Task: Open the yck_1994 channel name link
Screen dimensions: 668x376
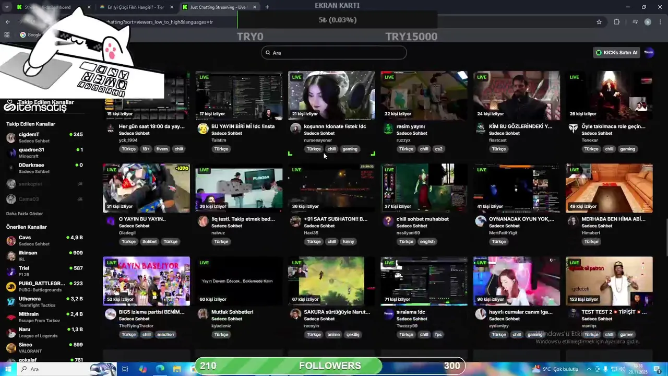Action: [128, 140]
